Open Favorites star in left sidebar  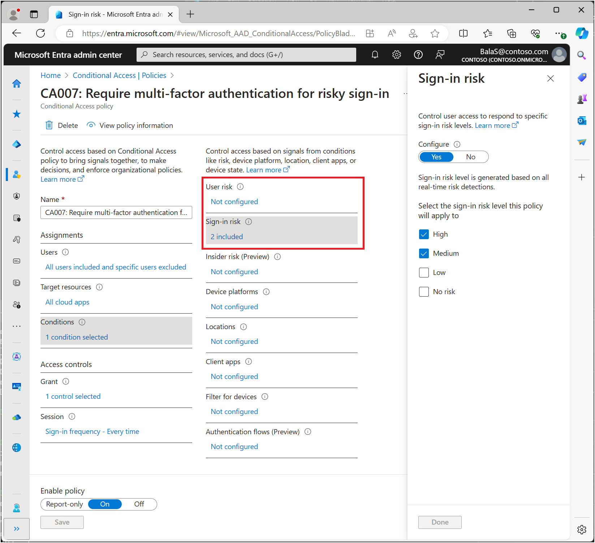click(17, 114)
